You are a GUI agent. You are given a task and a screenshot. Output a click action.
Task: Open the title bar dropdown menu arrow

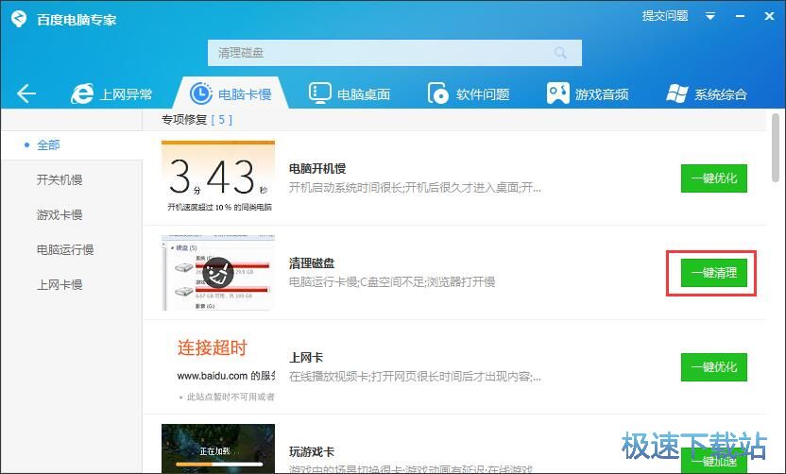pyautogui.click(x=710, y=16)
